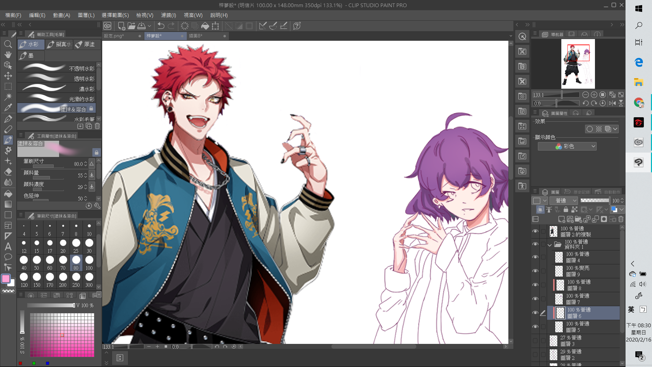The width and height of the screenshot is (652, 367).
Task: Select the Auto select magic wand tool
Action: tap(8, 97)
